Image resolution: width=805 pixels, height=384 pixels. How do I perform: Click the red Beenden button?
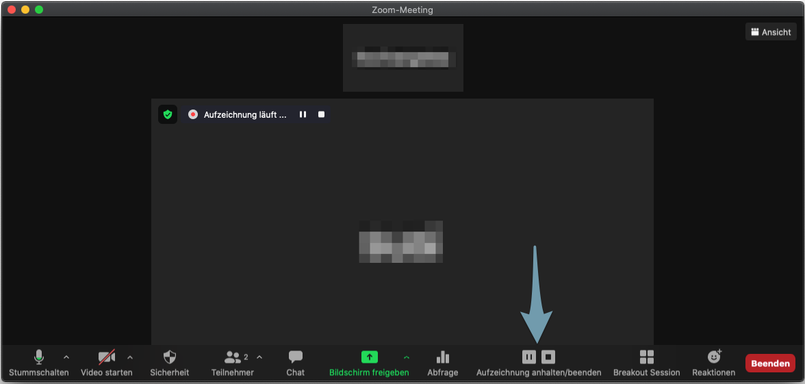[770, 363]
